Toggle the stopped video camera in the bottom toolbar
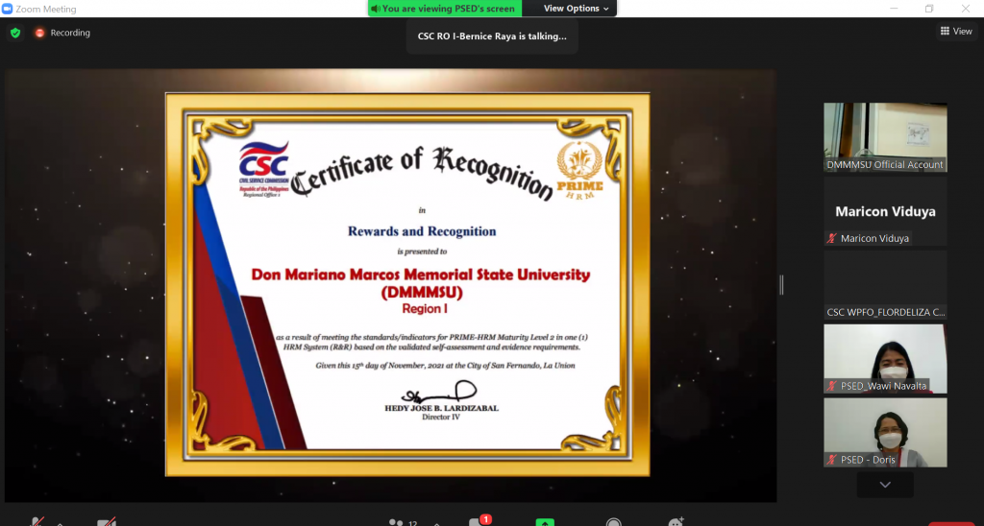Image resolution: width=984 pixels, height=526 pixels. (x=106, y=521)
